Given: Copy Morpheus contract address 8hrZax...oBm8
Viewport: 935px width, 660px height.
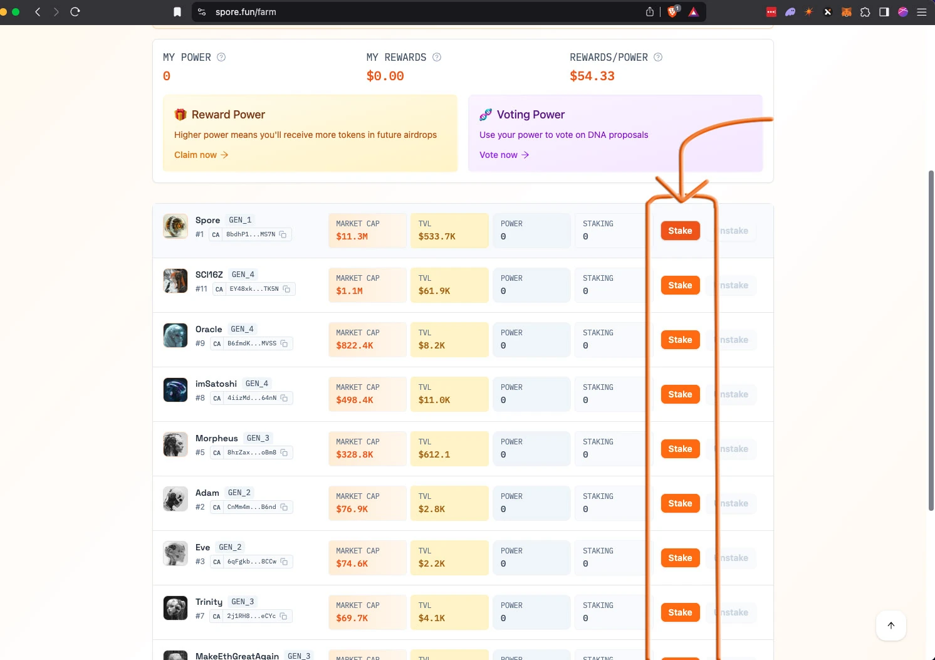Looking at the screenshot, I should [x=285, y=453].
